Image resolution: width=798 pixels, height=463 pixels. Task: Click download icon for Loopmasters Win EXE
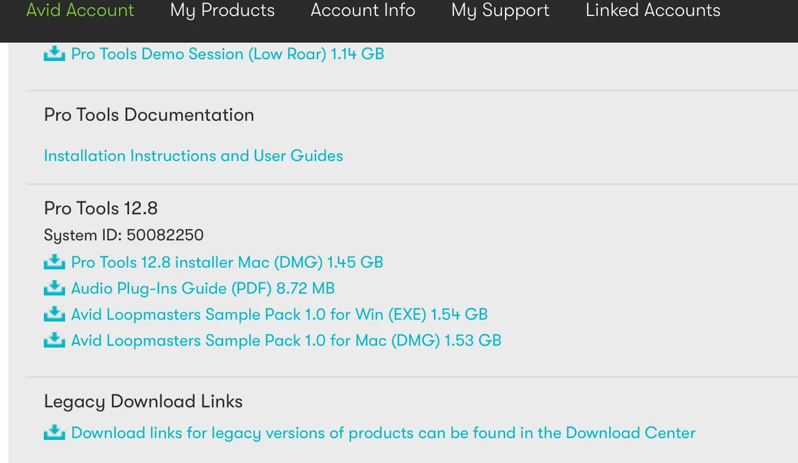tap(54, 315)
